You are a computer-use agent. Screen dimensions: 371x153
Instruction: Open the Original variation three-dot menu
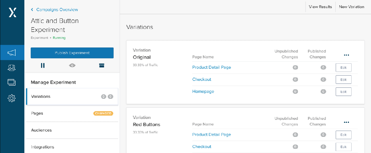pos(346,55)
